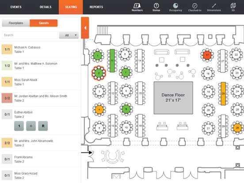Viewport: 244px width, 183px height.
Task: Select orange round table 4
Action: [x=99, y=110]
